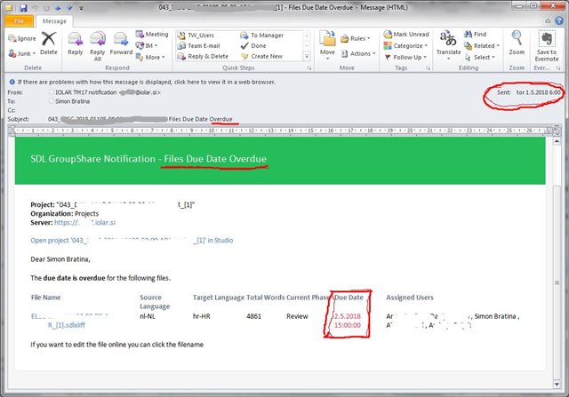Screen dimensions: 569x397
Task: Click the info icon in the message bar
Action: tap(12, 82)
